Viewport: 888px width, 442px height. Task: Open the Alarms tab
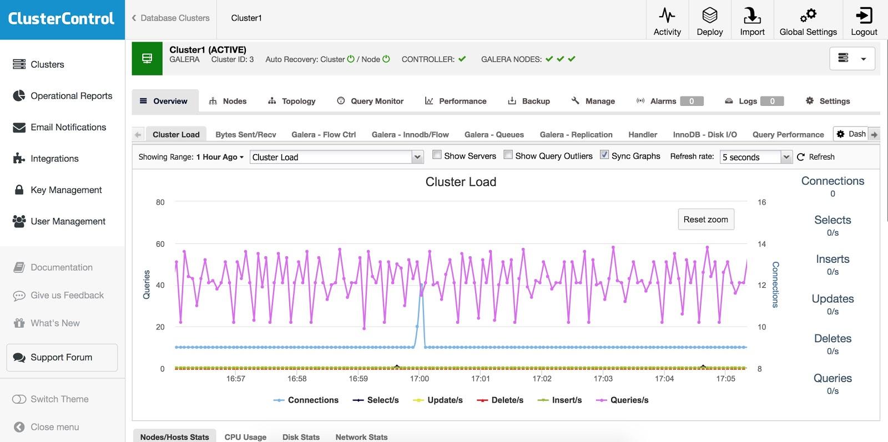click(670, 101)
